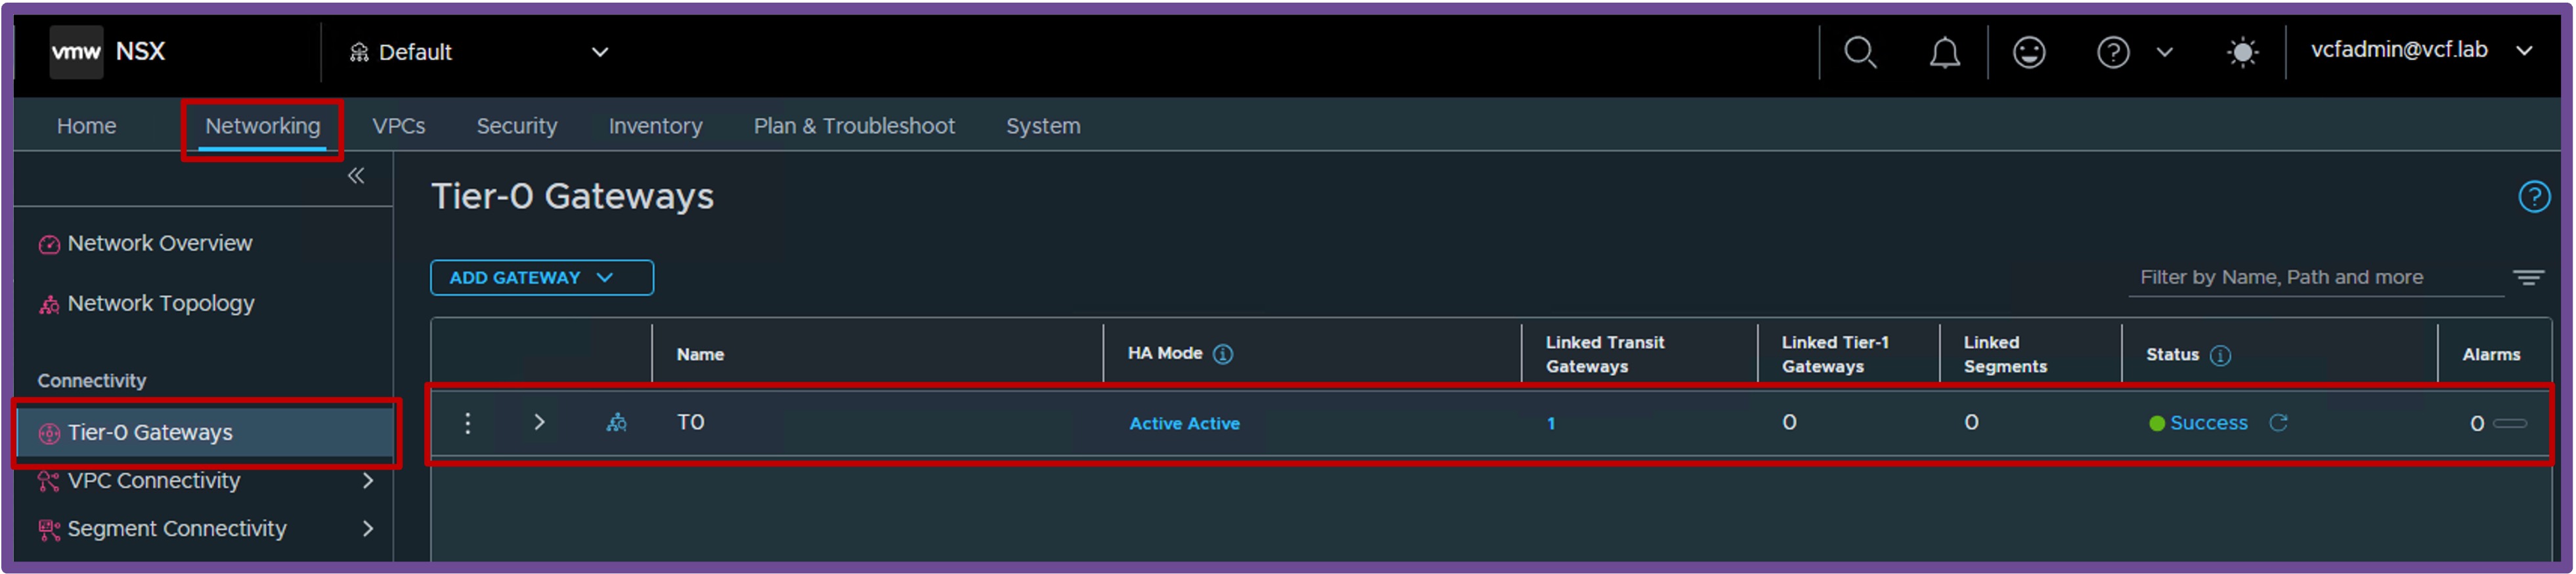2576x574 pixels.
Task: Click the Network Overview icon
Action: click(49, 245)
